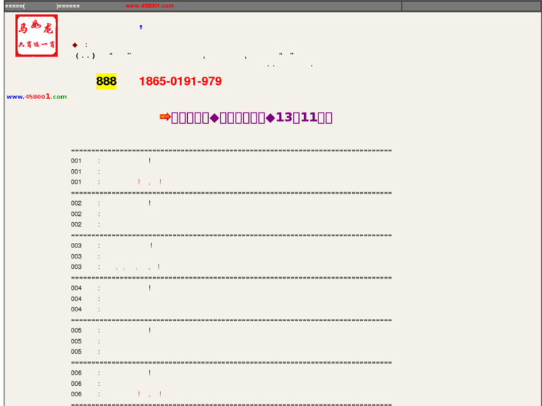Open the multicolored www.458001.com link below the logo
The height and width of the screenshot is (406, 542).
pos(37,97)
